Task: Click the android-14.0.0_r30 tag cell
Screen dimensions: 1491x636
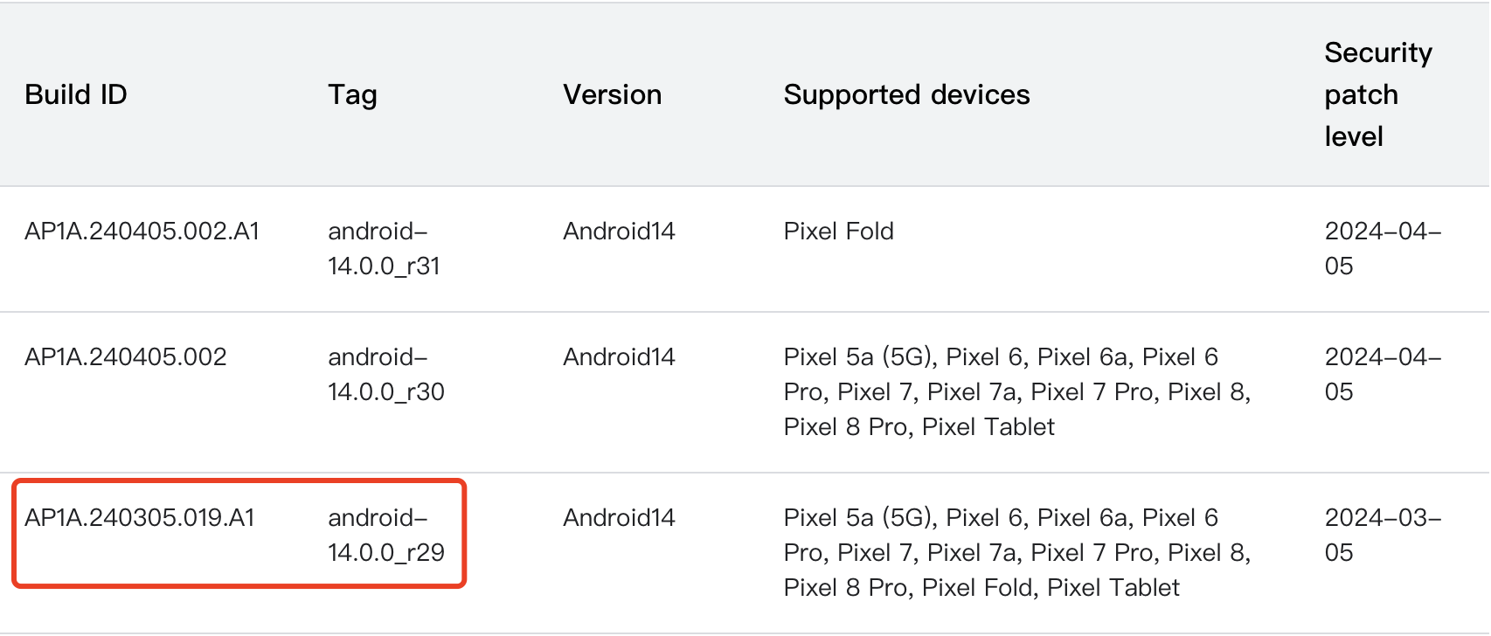Action: [x=385, y=374]
